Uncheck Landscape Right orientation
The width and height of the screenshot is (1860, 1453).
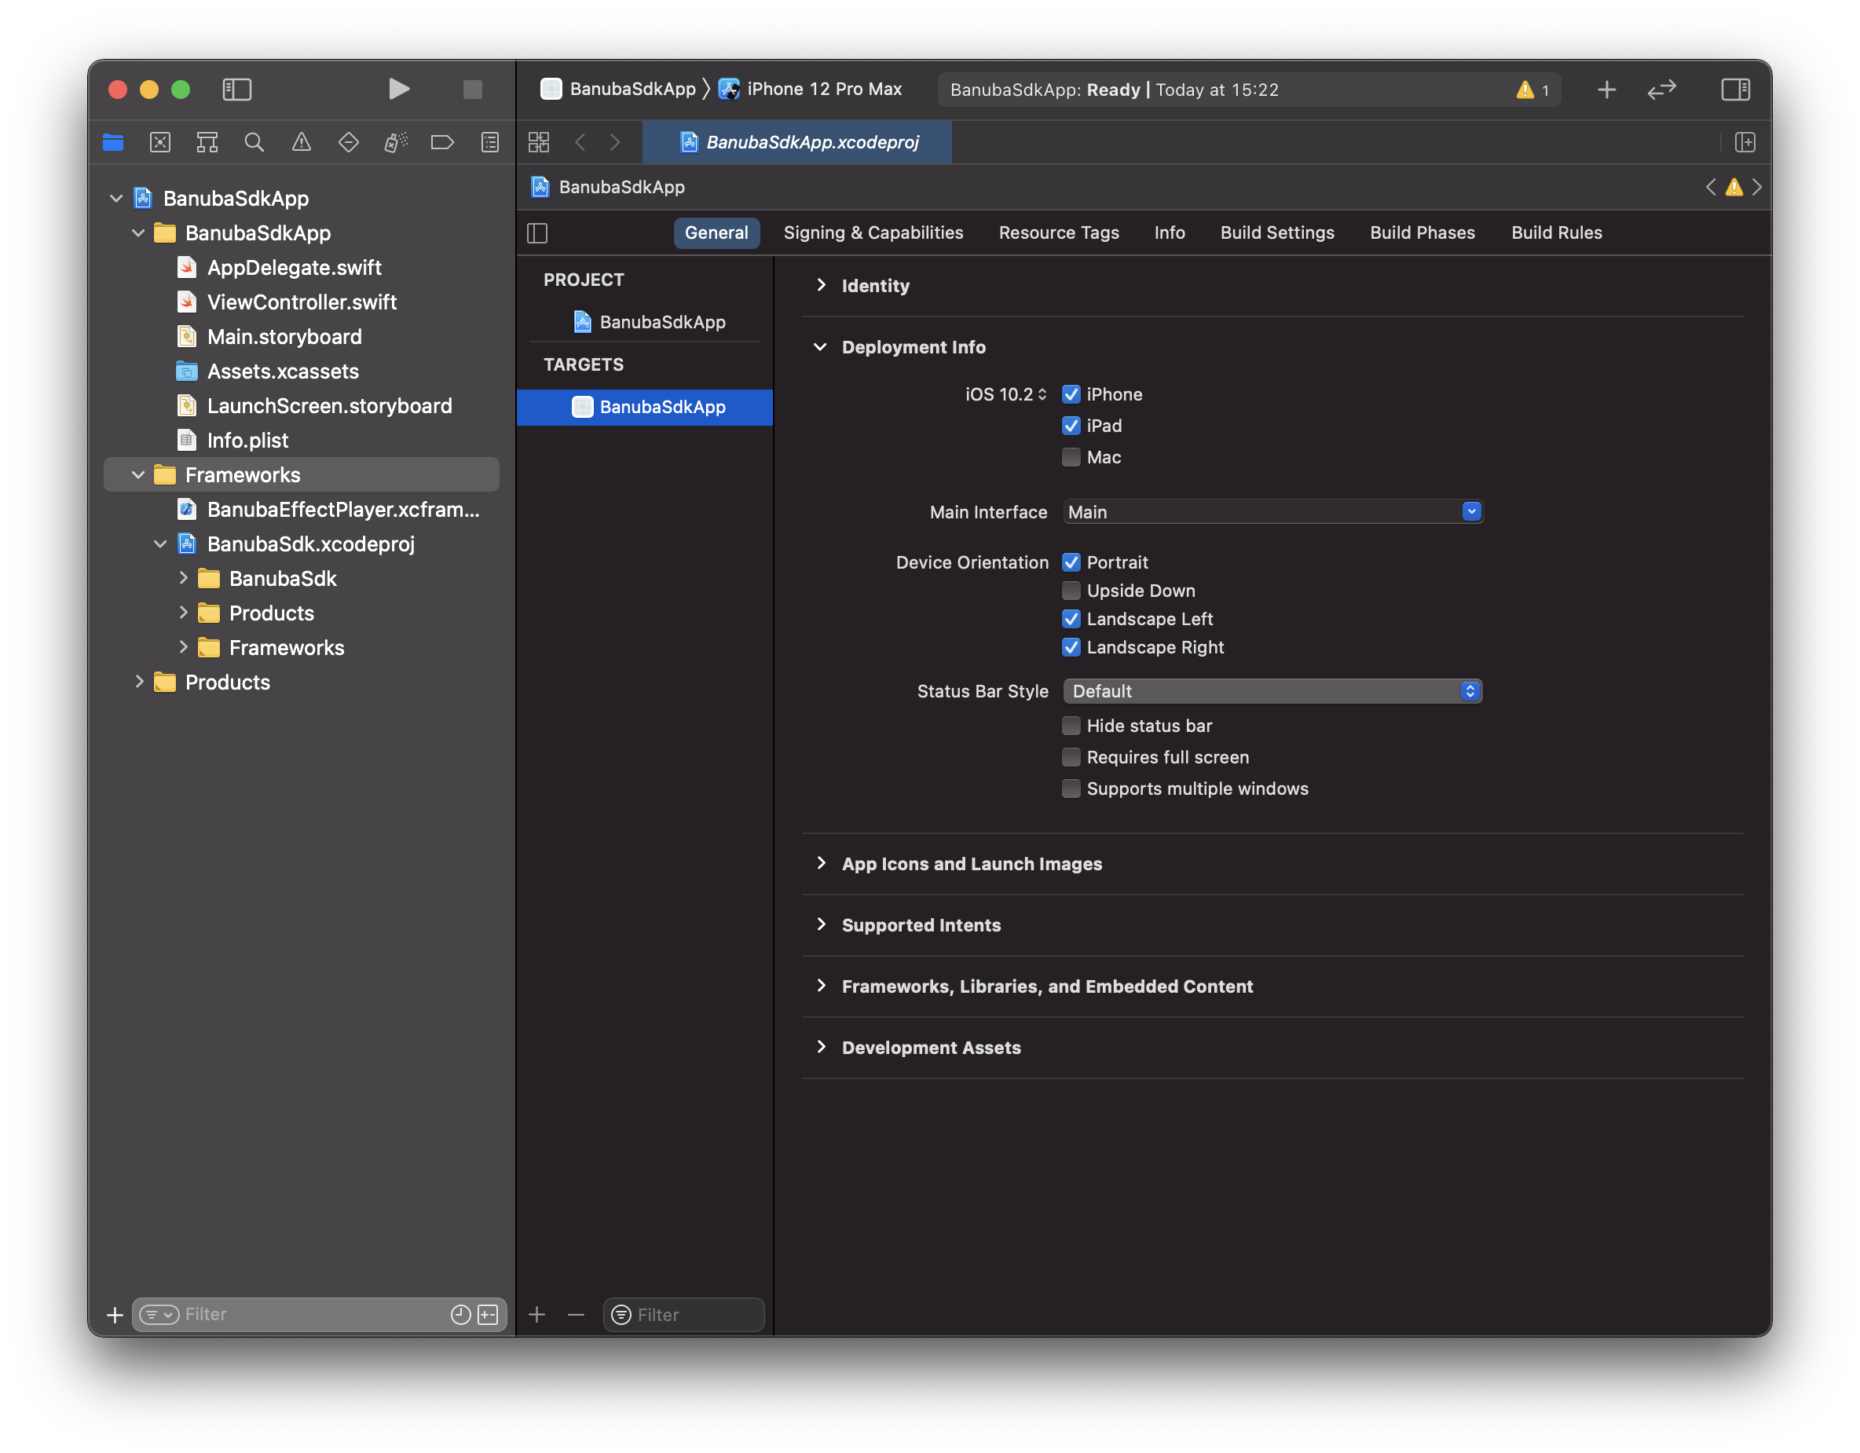point(1071,647)
